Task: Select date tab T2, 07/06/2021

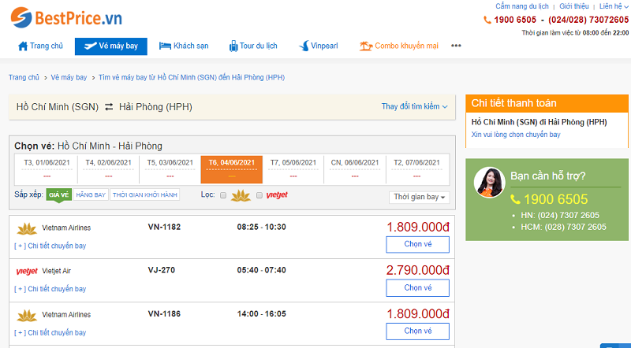Action: pyautogui.click(x=416, y=168)
